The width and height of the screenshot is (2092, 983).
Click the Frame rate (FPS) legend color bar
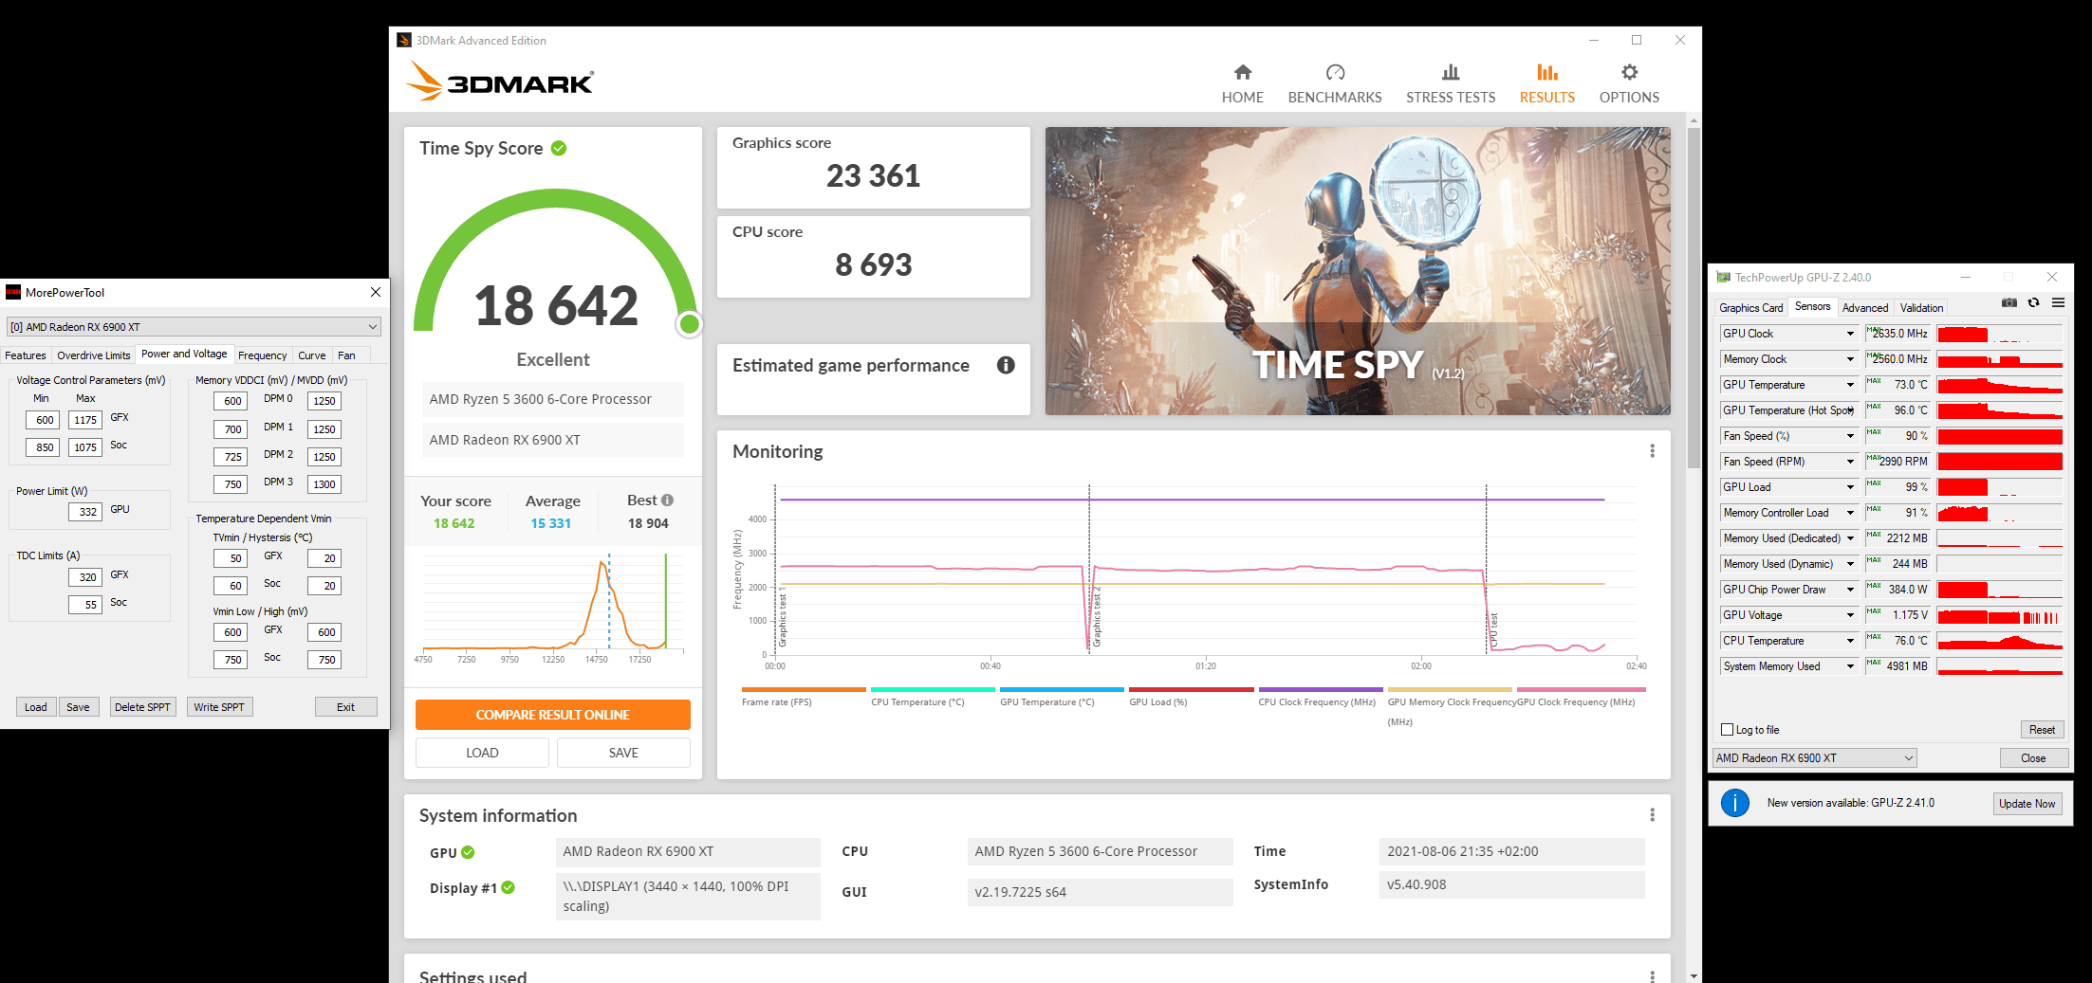pyautogui.click(x=804, y=689)
